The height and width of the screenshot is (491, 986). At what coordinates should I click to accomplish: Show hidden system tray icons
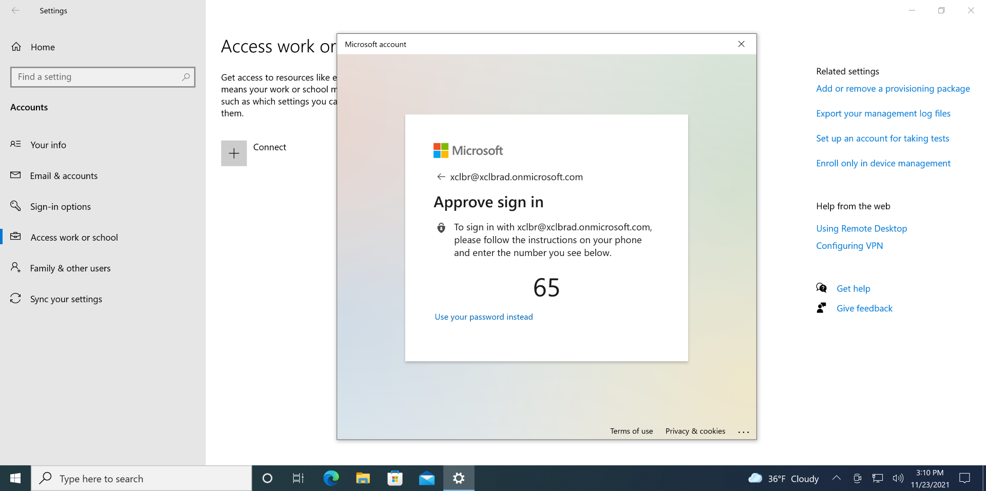[837, 478]
